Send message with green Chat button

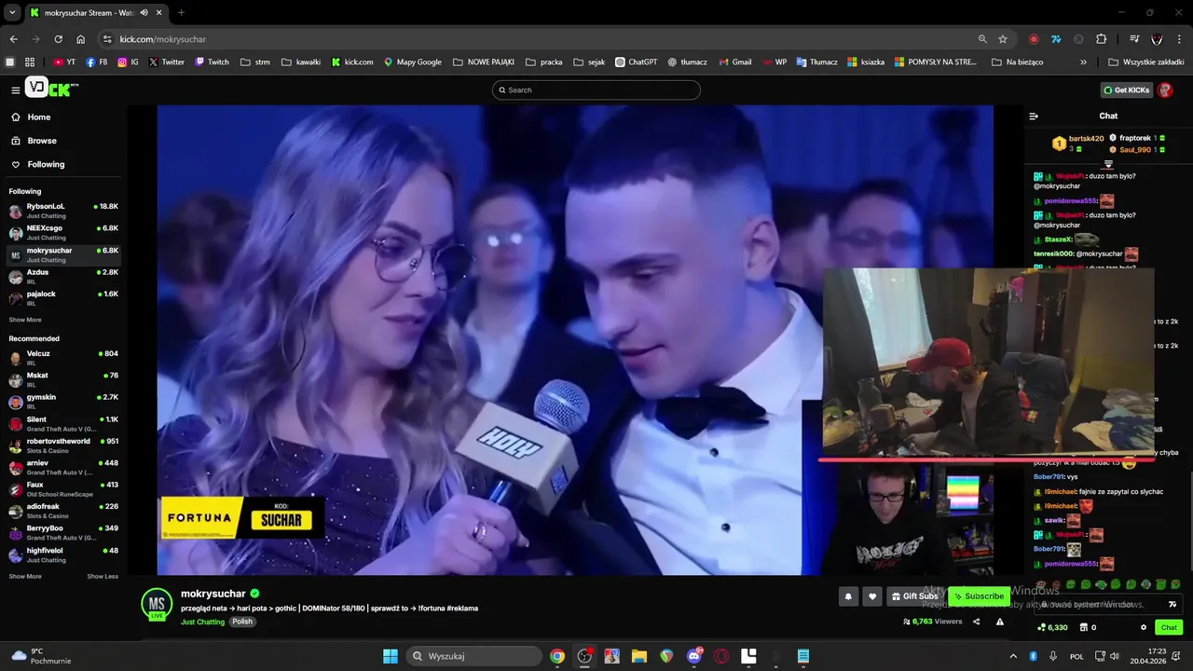1169,627
